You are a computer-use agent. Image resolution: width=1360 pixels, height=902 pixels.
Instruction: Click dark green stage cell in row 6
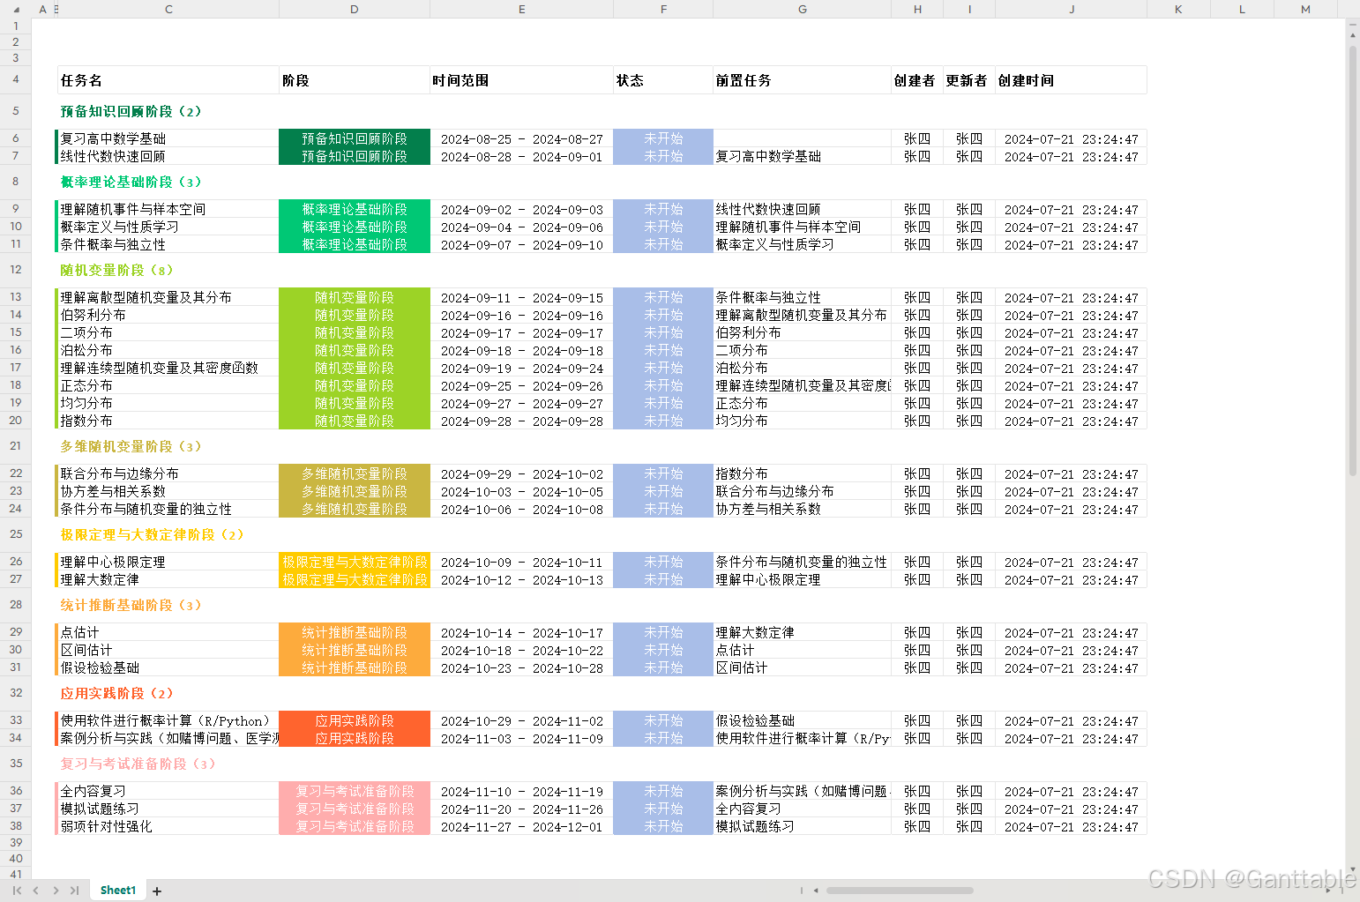[x=355, y=138]
